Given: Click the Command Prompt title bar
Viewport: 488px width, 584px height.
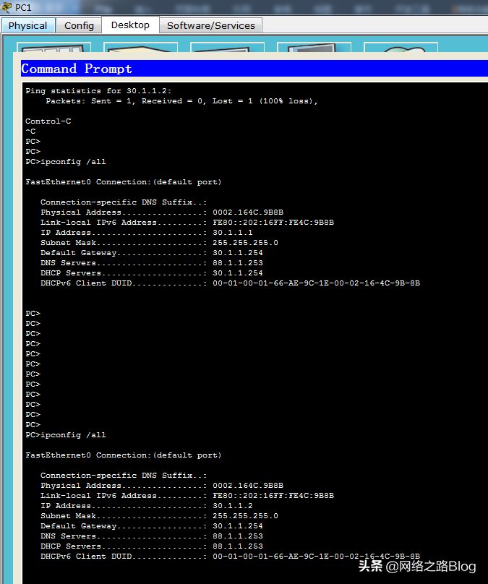Looking at the screenshot, I should 254,69.
